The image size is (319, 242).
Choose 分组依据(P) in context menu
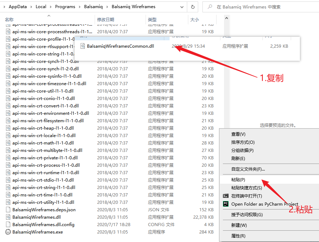(242, 150)
